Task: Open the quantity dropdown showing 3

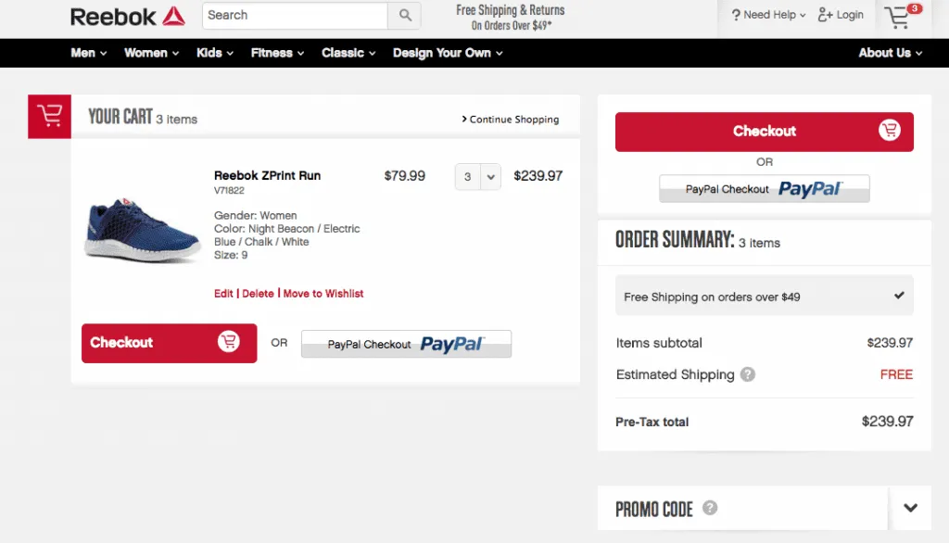Action: click(x=477, y=177)
